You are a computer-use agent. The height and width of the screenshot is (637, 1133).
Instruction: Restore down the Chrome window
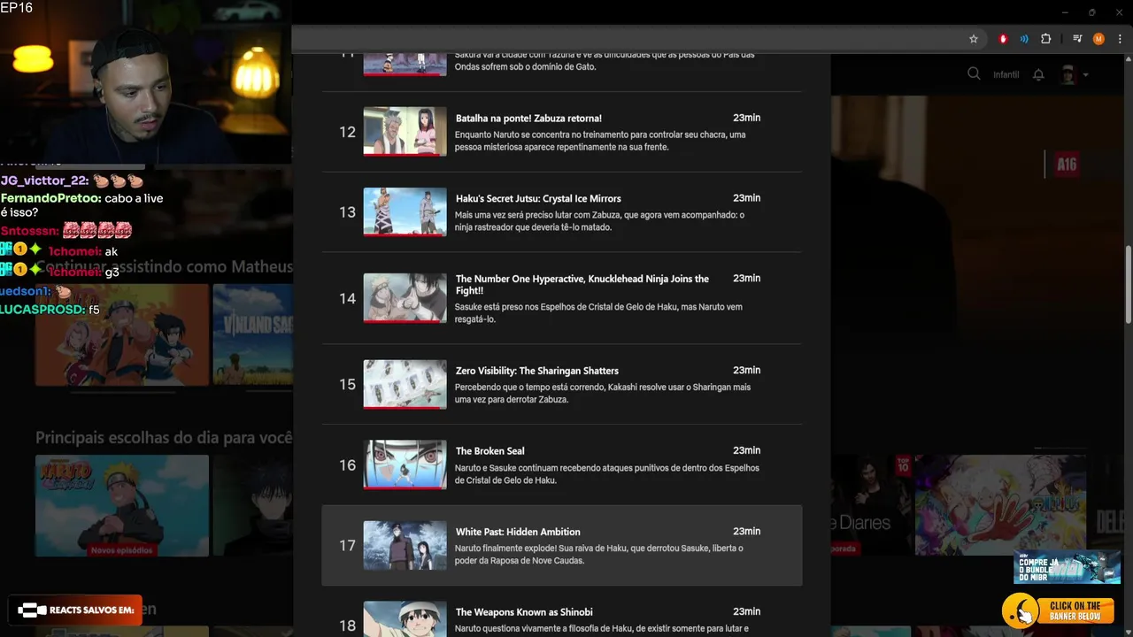(x=1092, y=12)
